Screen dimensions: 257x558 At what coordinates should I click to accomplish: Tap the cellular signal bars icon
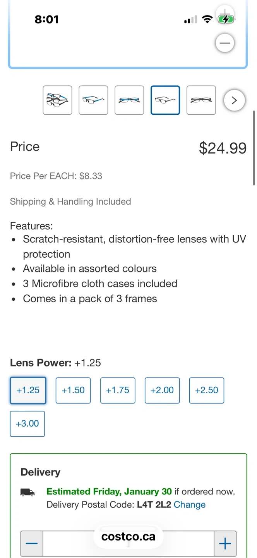pos(190,19)
